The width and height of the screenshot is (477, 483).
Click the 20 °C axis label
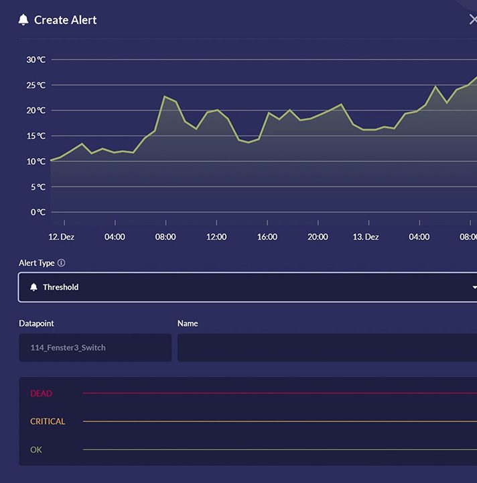pyautogui.click(x=36, y=110)
